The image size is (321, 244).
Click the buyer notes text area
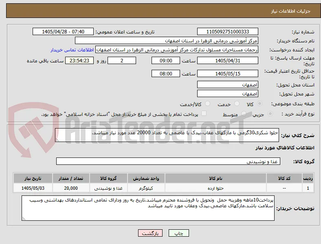[148, 208]
